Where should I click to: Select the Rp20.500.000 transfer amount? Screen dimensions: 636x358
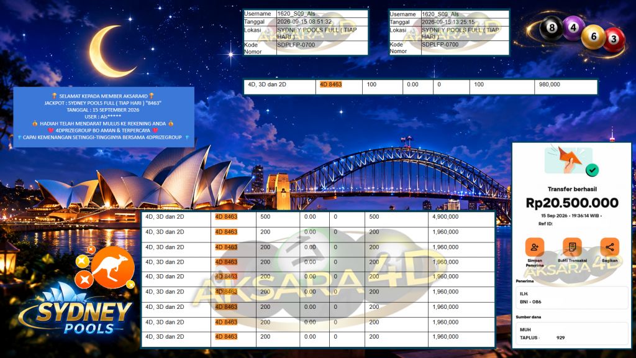pyautogui.click(x=572, y=203)
